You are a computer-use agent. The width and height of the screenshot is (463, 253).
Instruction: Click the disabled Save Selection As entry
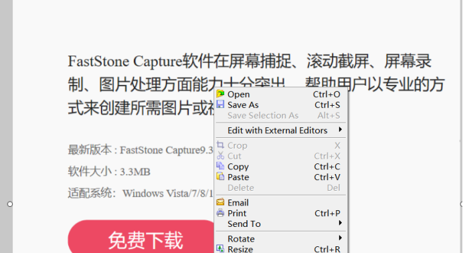(x=281, y=115)
